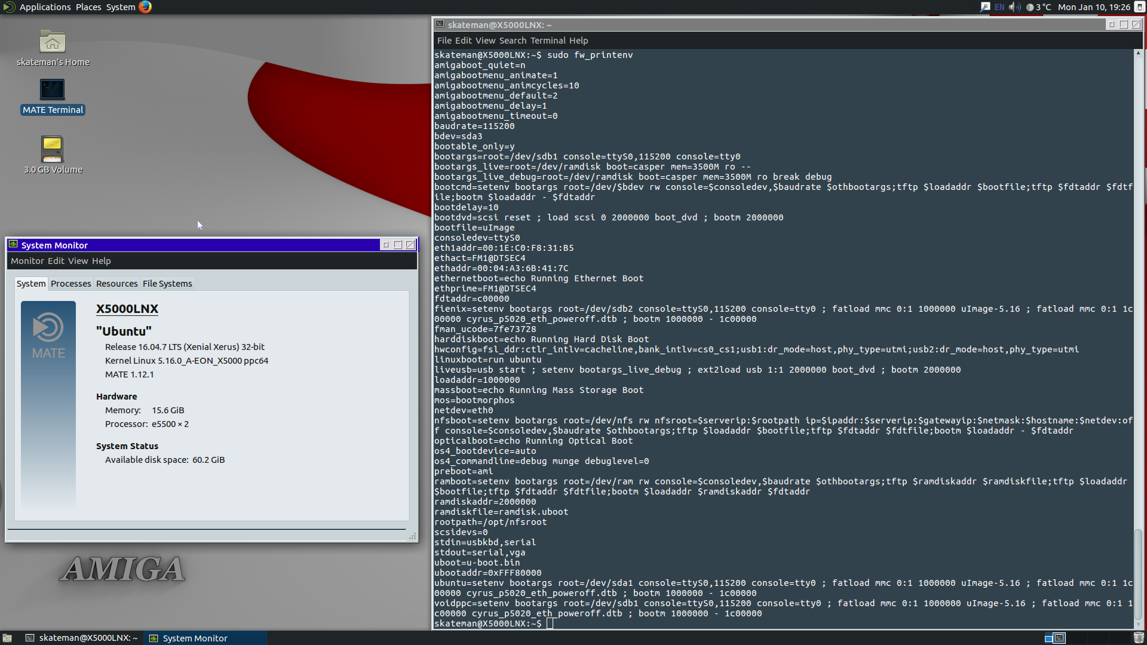Maximize the terminal window
The width and height of the screenshot is (1147, 645).
(x=1124, y=24)
